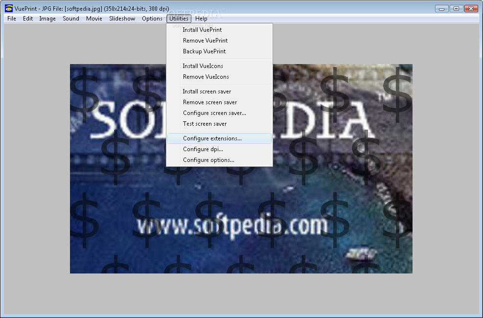Choose Install VueIcons
The width and height of the screenshot is (483, 318).
point(219,66)
